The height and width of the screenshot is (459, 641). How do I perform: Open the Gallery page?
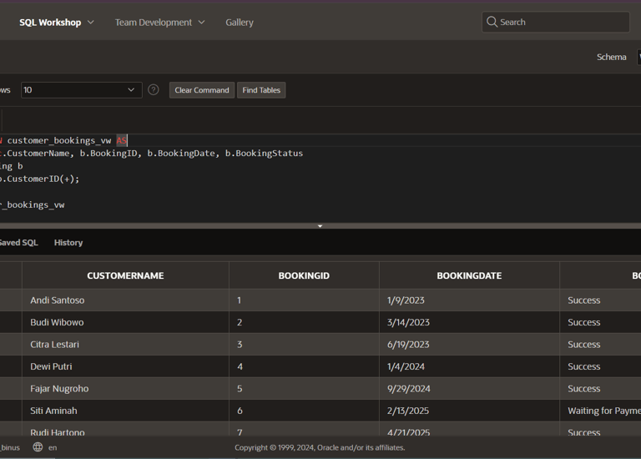[240, 23]
